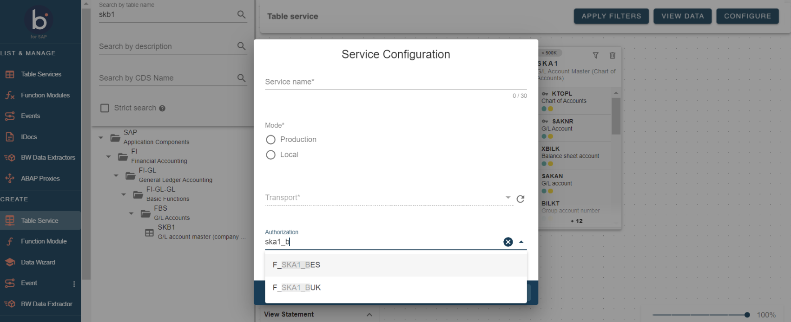Choose F_SKA1_BES from authorization suggestions

tap(297, 265)
